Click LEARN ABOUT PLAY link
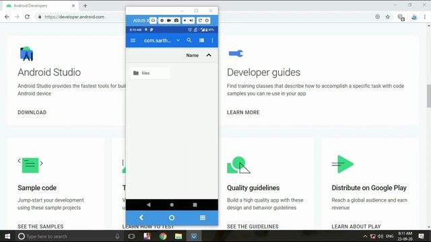 point(356,227)
